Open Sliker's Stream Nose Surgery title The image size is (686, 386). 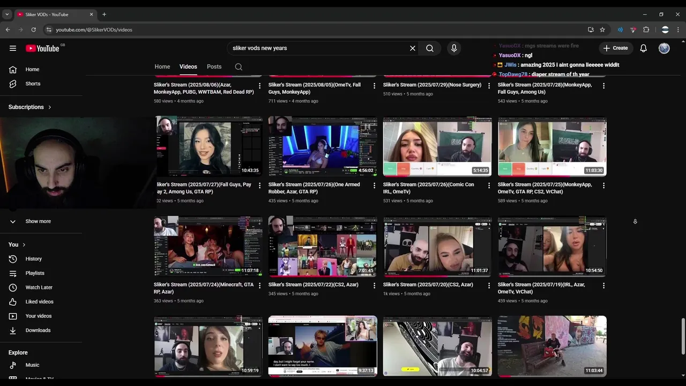point(432,85)
